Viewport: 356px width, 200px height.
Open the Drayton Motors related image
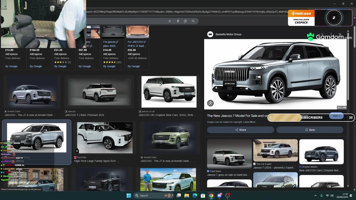[x=322, y=152]
